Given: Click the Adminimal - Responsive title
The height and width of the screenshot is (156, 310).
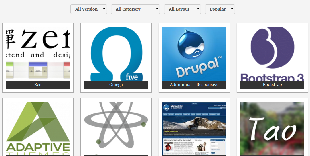Looking at the screenshot, I should [x=194, y=85].
